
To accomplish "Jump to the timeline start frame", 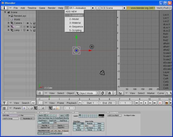I will click(137, 103).
